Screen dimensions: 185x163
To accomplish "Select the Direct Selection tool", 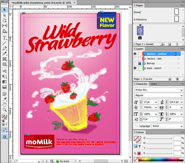I will [x=5, y=15].
